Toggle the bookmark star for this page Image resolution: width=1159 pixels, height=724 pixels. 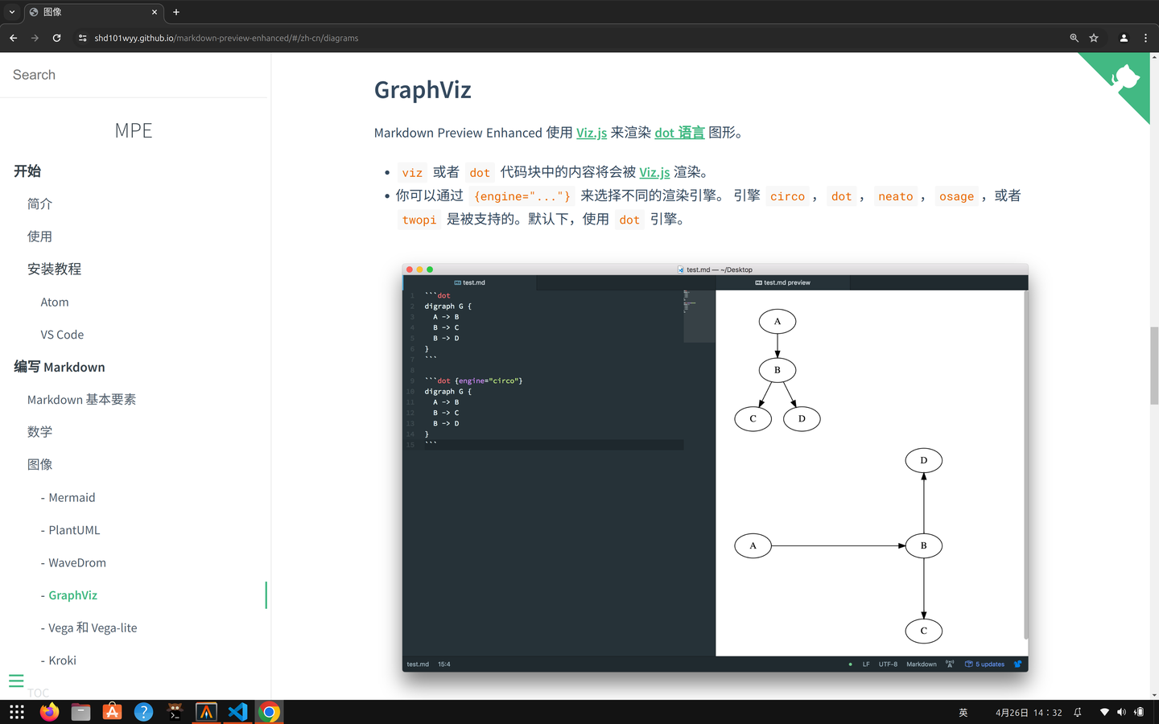coord(1093,38)
